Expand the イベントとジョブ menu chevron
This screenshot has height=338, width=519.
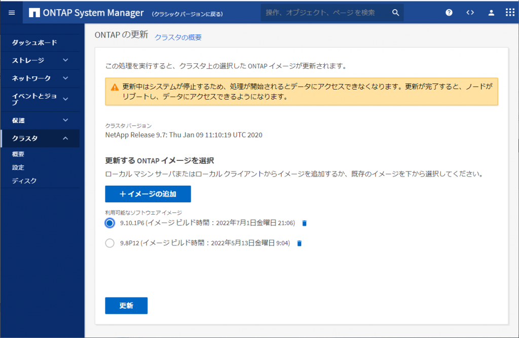click(65, 99)
